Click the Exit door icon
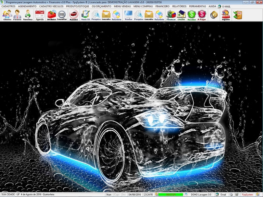This screenshot has height=197, width=263. click(x=238, y=15)
